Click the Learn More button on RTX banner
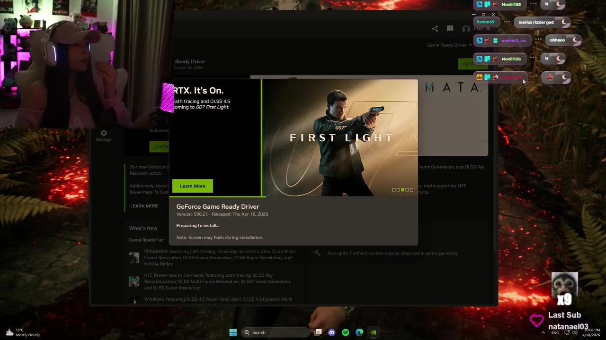 193,186
